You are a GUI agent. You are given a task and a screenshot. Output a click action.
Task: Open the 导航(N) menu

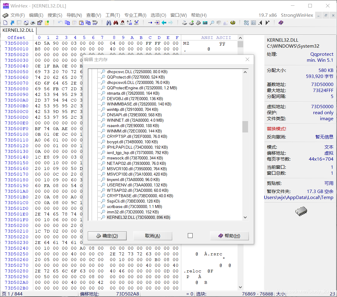pos(74,15)
